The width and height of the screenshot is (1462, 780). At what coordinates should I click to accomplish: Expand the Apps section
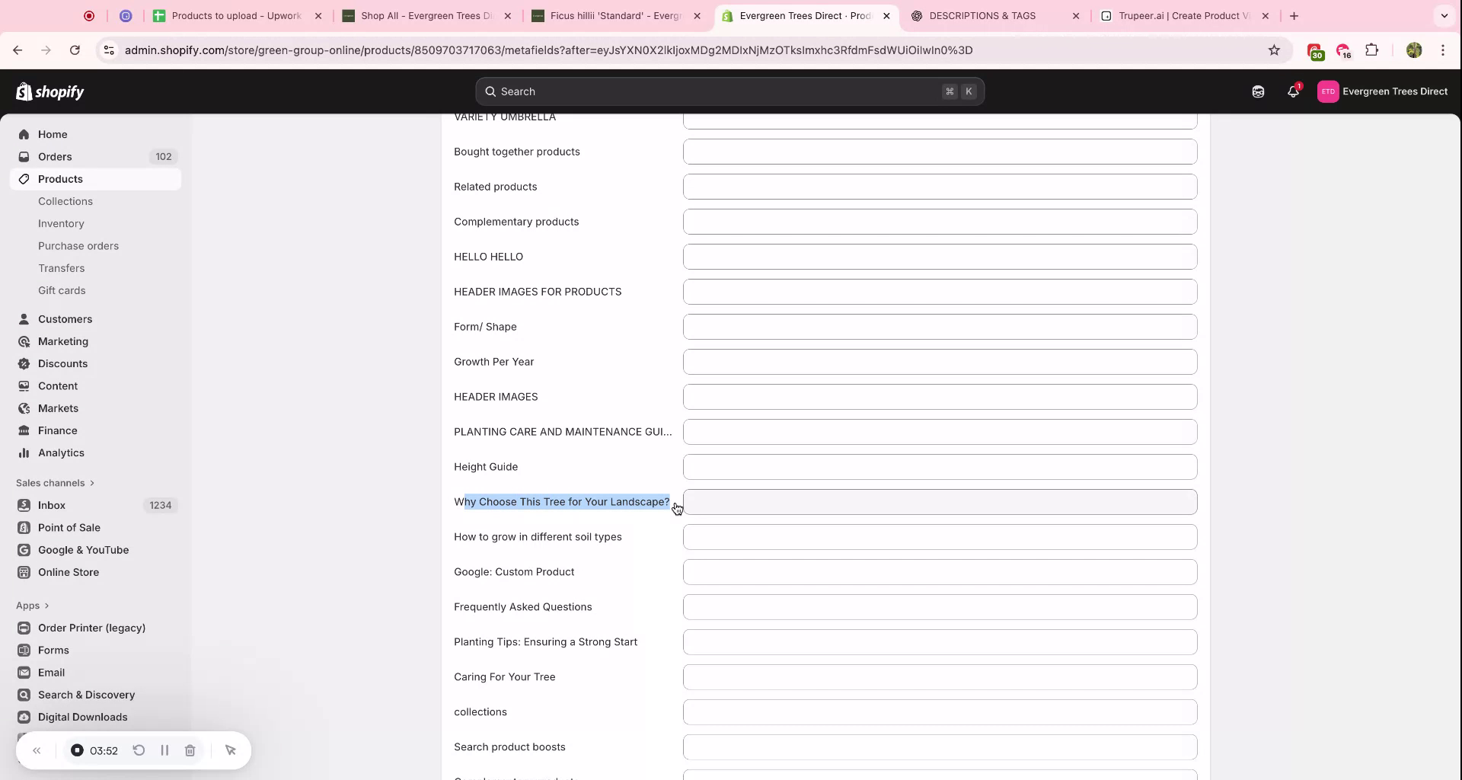click(33, 606)
